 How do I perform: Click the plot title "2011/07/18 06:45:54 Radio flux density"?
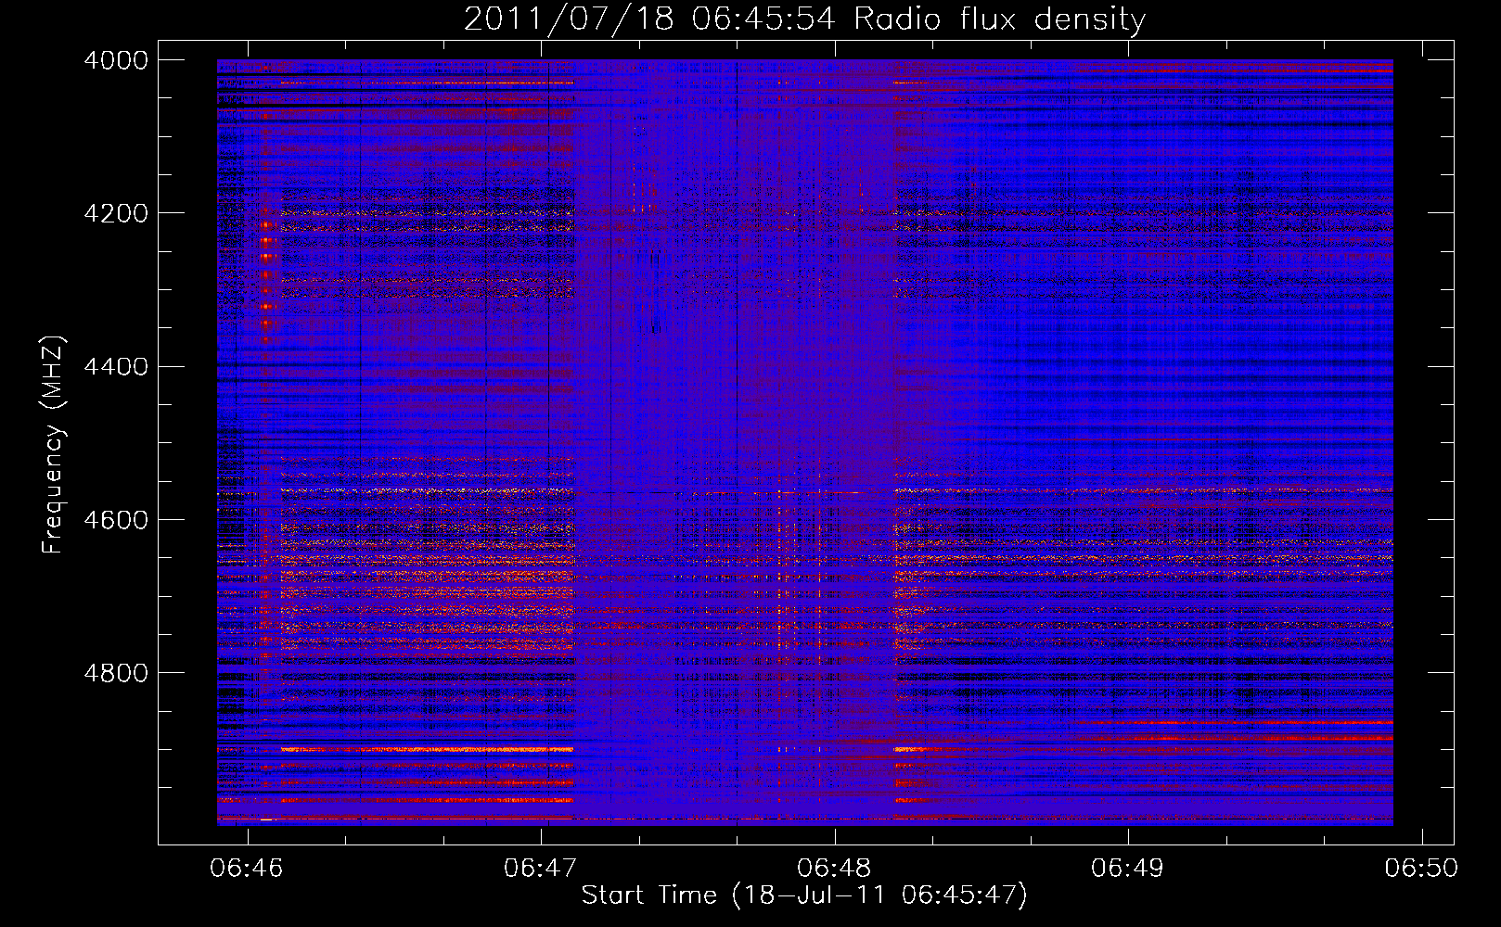(804, 19)
